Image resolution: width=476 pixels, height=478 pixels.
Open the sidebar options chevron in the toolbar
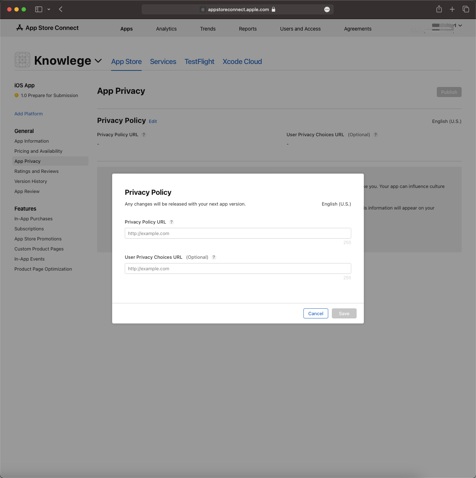49,9
